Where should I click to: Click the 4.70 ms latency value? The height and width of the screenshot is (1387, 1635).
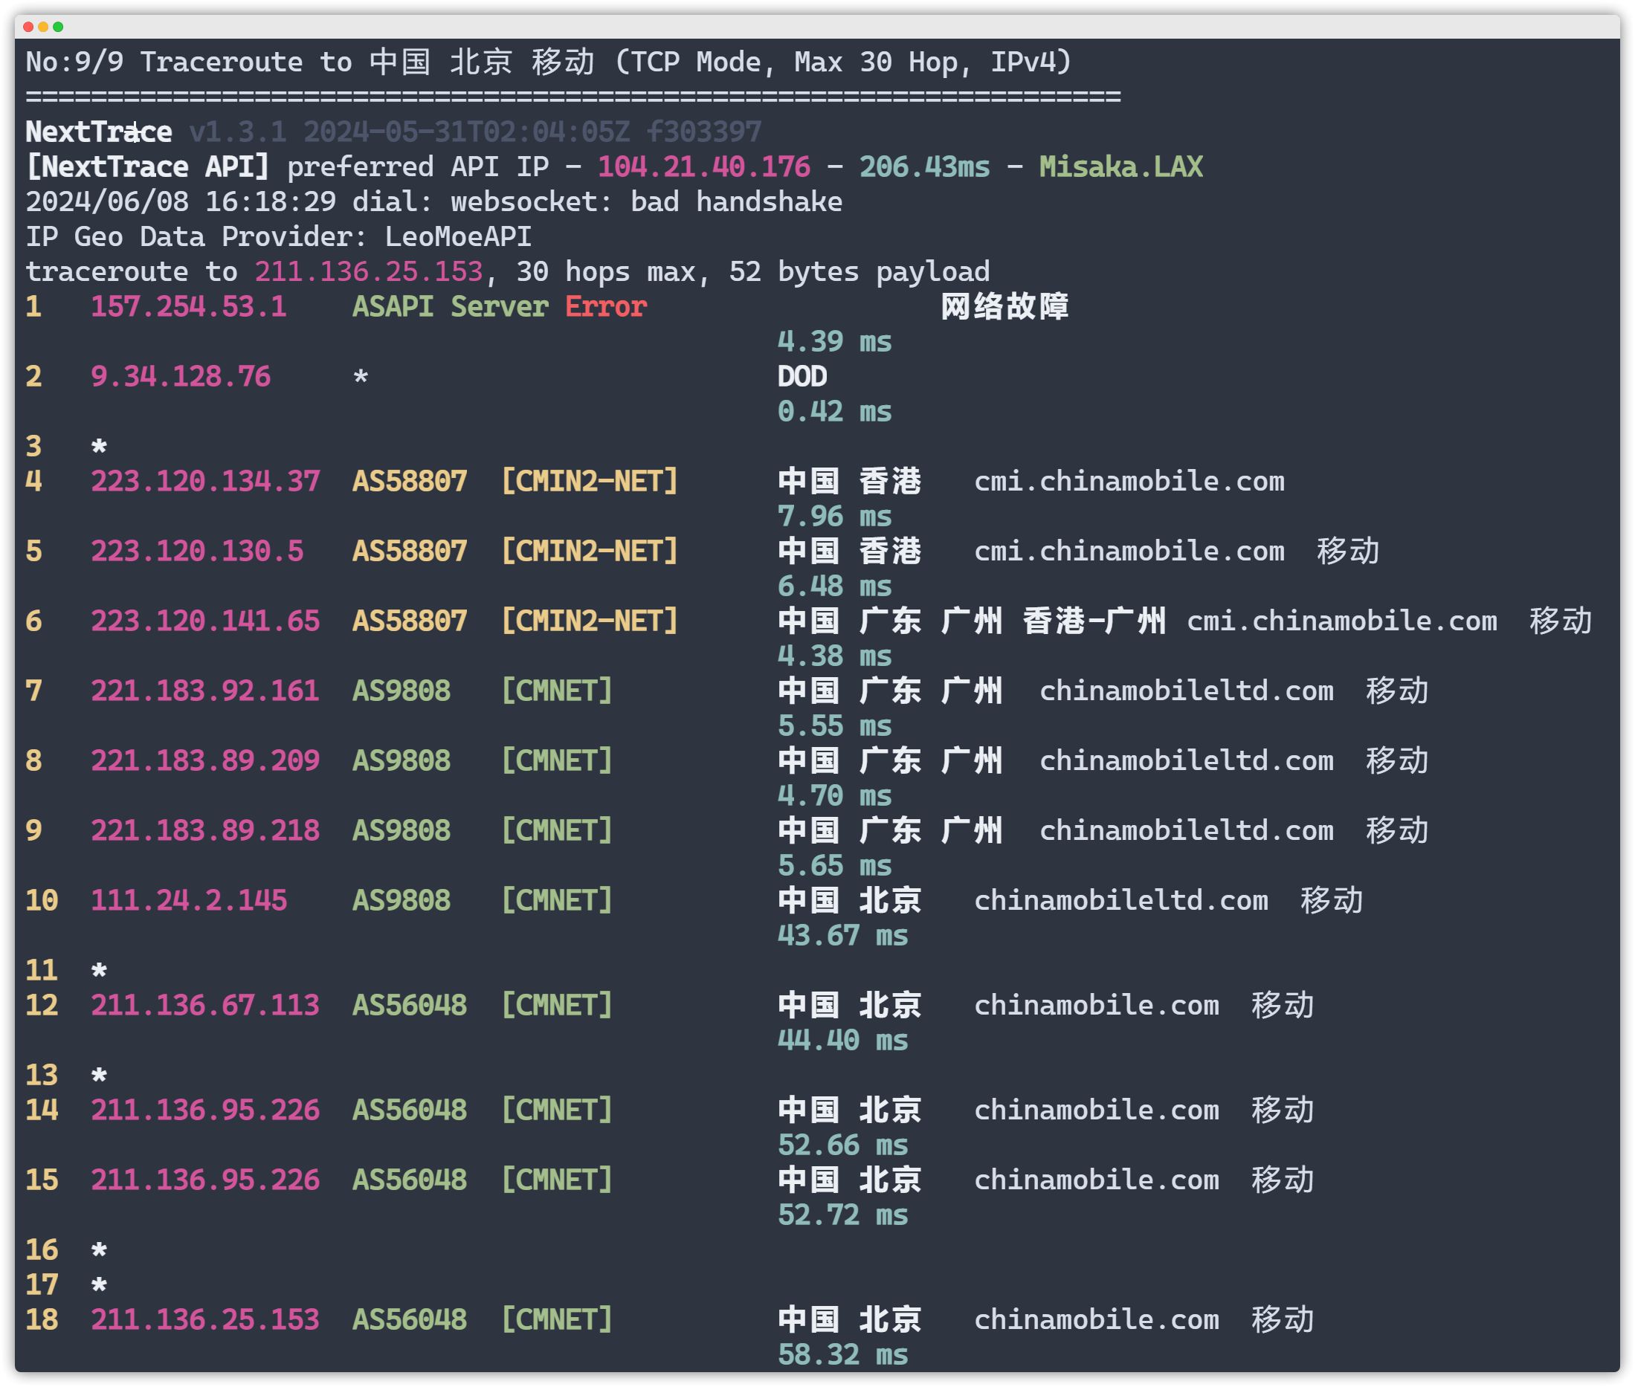(834, 796)
